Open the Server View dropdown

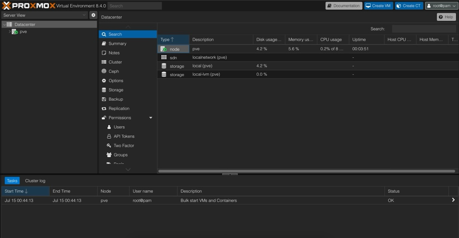pyautogui.click(x=45, y=15)
